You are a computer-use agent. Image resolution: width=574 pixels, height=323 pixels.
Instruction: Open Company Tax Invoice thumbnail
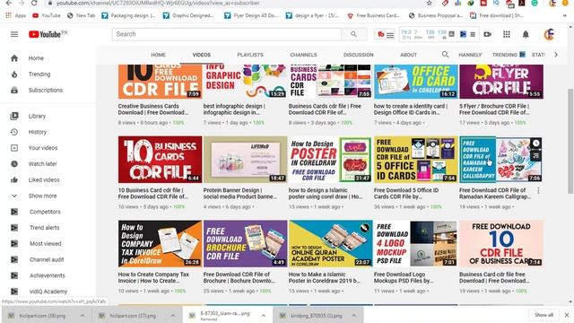coord(160,243)
